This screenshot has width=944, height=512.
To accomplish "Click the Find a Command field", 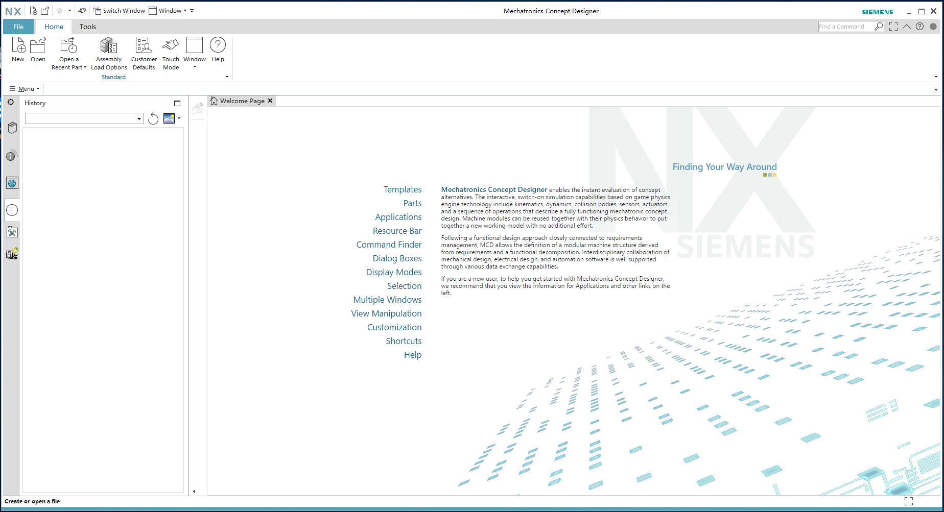I will tap(846, 27).
